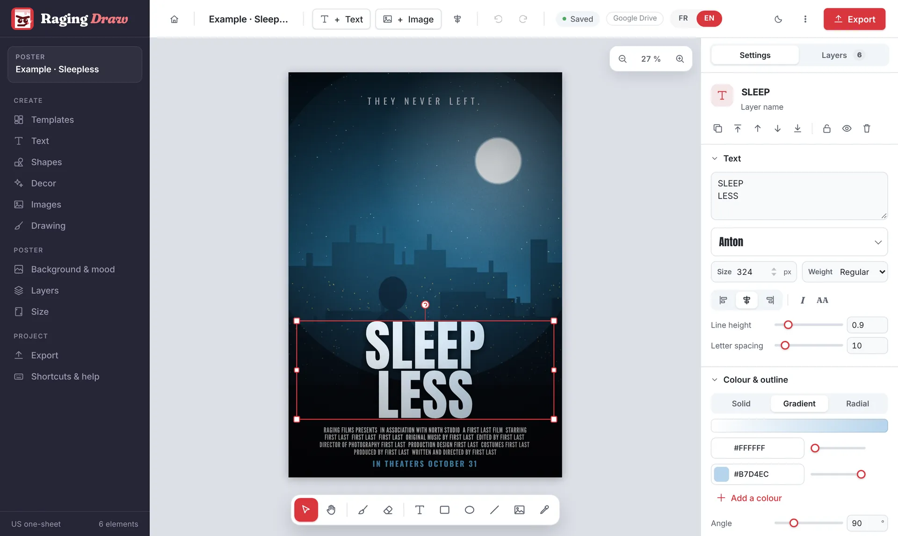Zoom out of the canvas
The height and width of the screenshot is (536, 898).
[623, 59]
